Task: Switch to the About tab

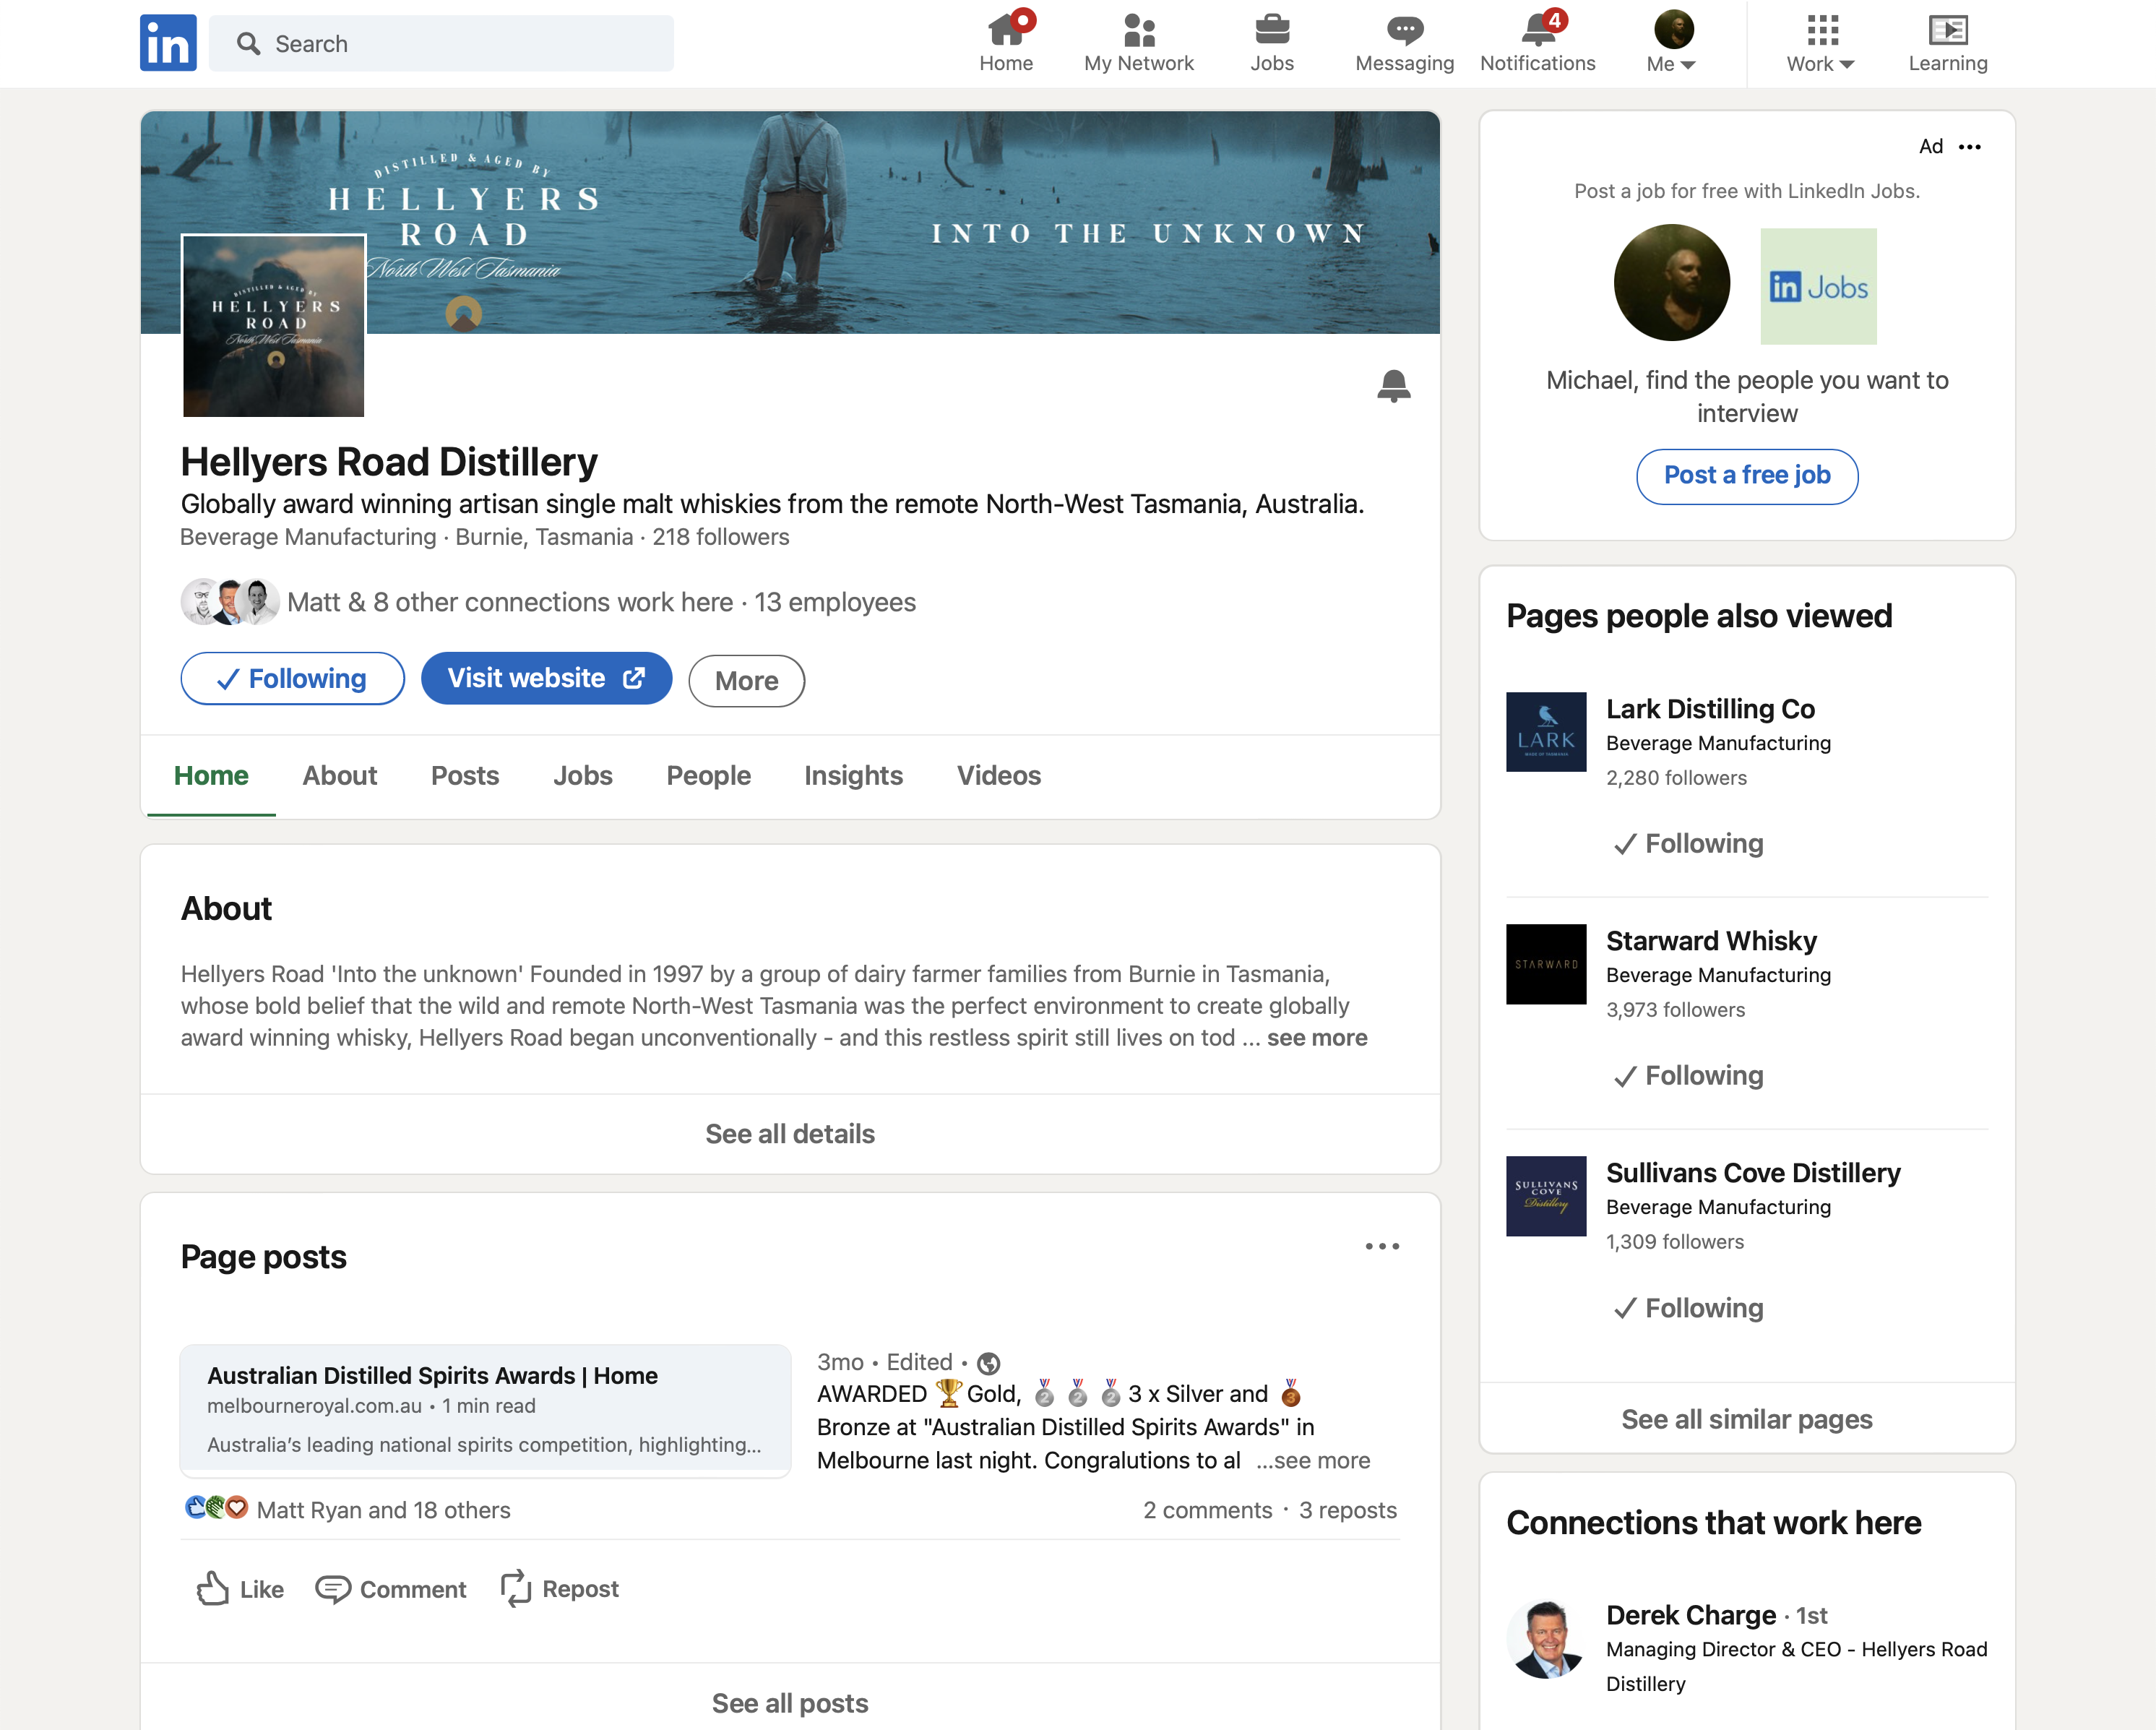Action: point(339,775)
